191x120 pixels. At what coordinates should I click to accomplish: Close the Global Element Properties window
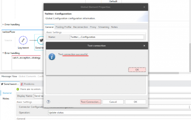tap(144, 7)
